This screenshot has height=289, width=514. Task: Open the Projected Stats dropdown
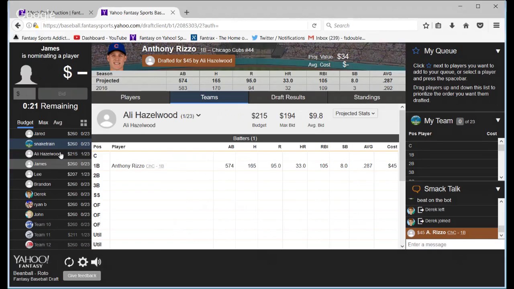(x=355, y=114)
